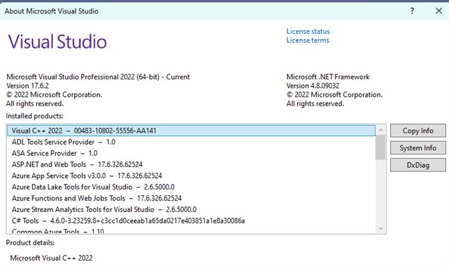The image size is (449, 267).
Task: Click the installed products scrollbar thumb
Action: click(x=380, y=147)
